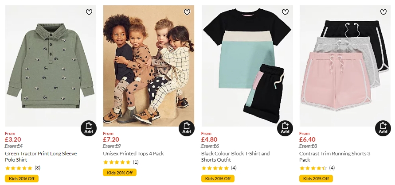Click heart icon on Contrast Trim Running Shorts
Viewport: 395px width, 185px height.
tap(383, 12)
